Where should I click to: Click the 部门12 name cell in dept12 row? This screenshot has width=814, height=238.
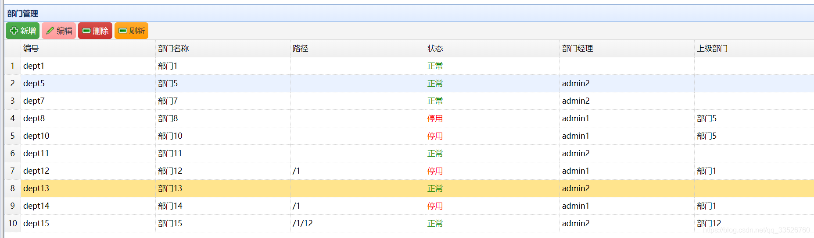[x=223, y=171]
